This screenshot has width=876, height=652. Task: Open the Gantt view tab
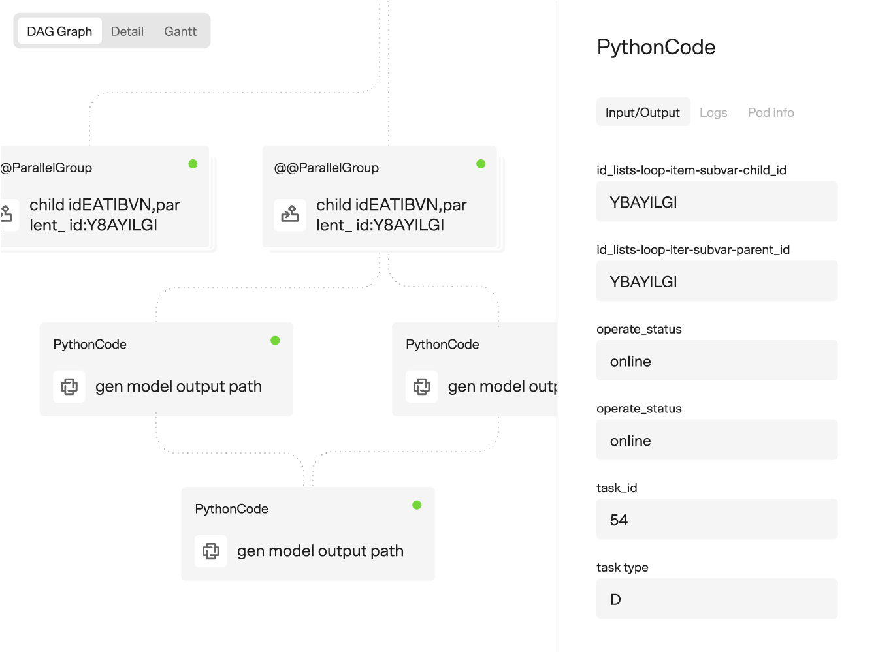click(180, 31)
